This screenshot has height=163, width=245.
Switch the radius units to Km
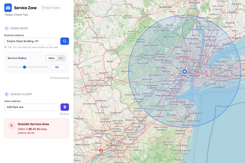click(61, 58)
